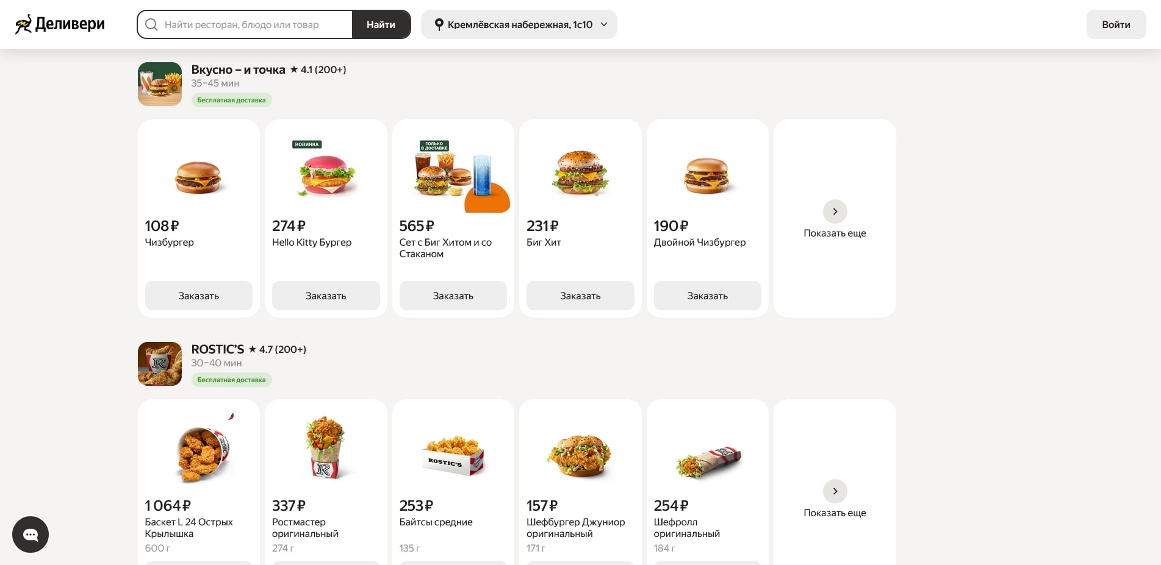Screen dimensions: 1161x565
Task: Open the chat support bubble icon
Action: click(x=31, y=535)
